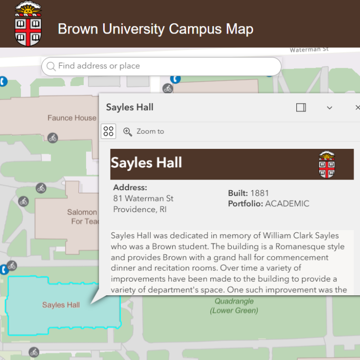Click the Brown University Campus Map title
This screenshot has height=360, width=360.
(x=156, y=29)
